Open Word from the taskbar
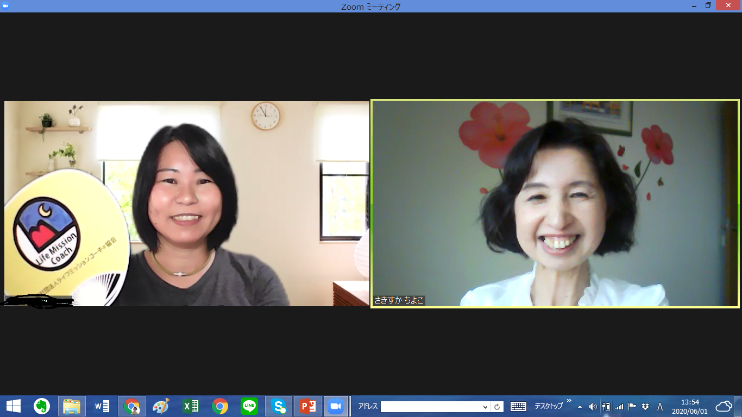742x417 pixels. pos(102,406)
